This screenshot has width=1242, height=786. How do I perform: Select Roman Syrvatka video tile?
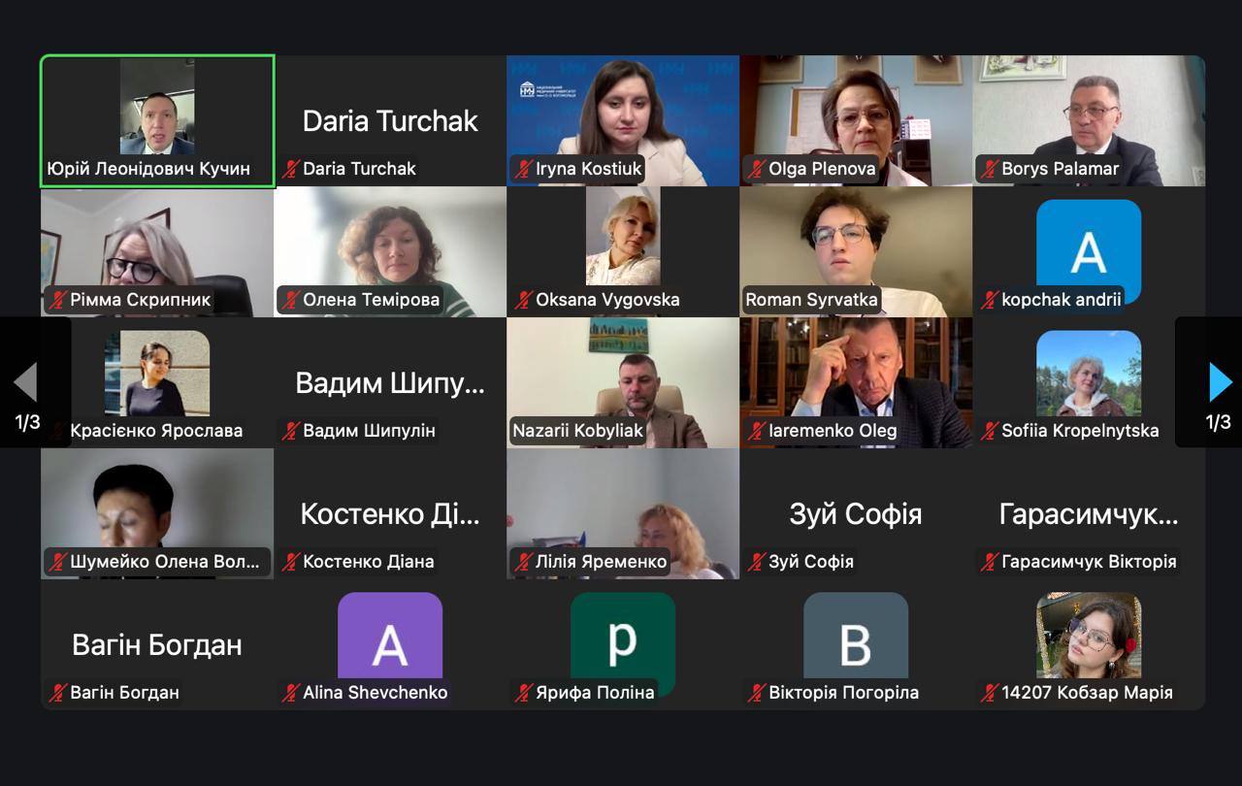pyautogui.click(x=856, y=251)
